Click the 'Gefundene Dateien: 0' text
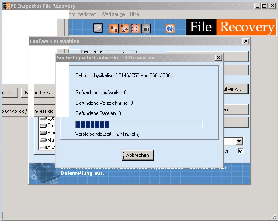 coord(98,113)
